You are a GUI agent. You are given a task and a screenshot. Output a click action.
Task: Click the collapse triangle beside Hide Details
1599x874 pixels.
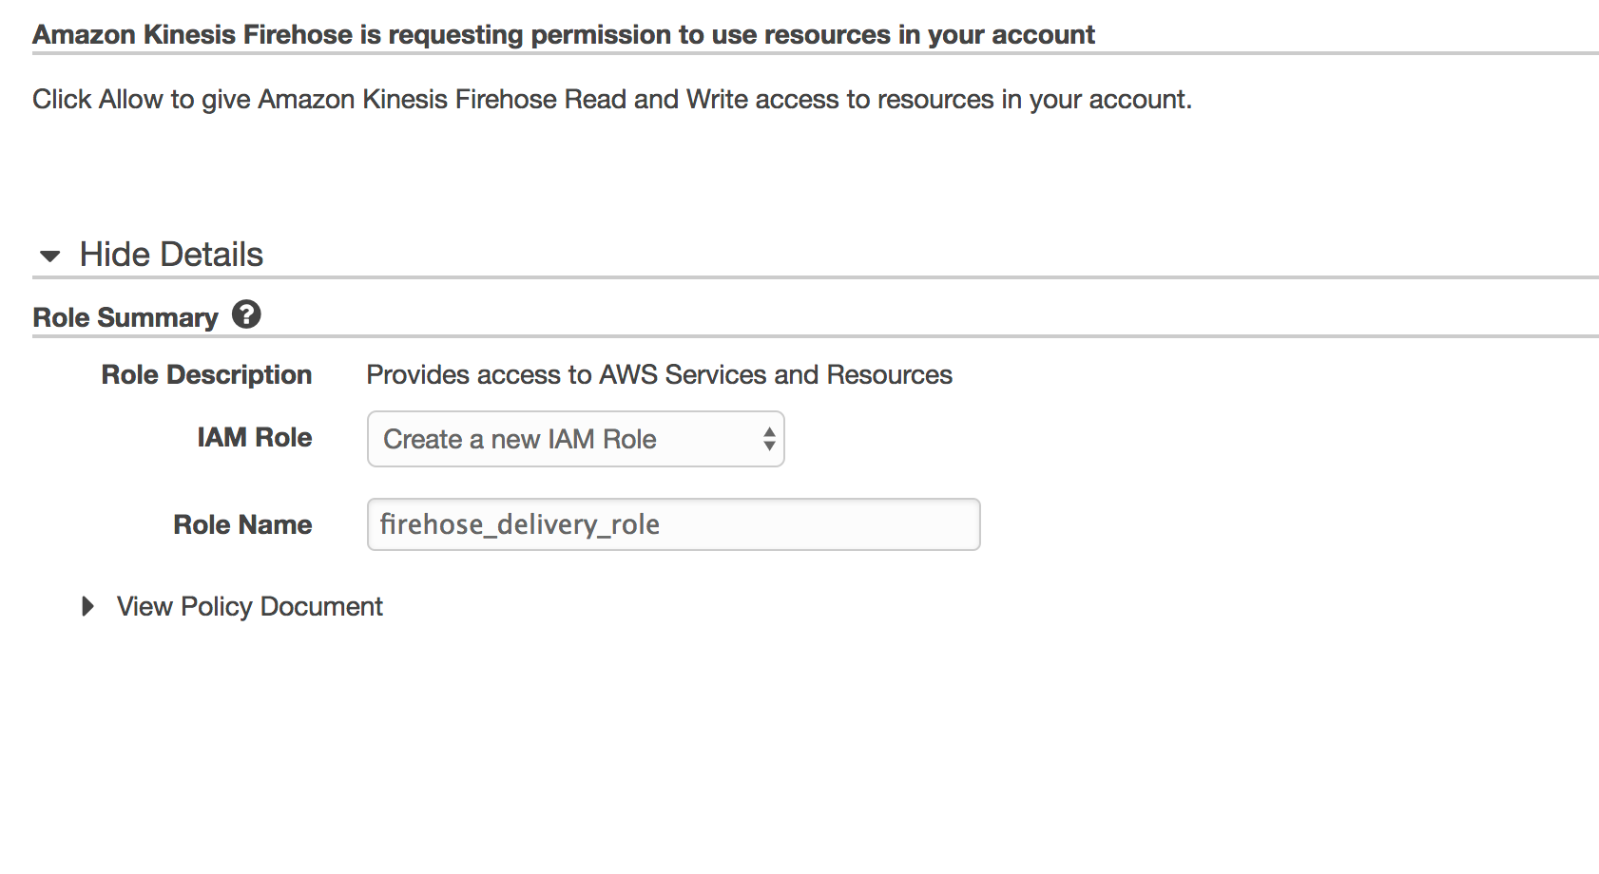[x=48, y=255]
